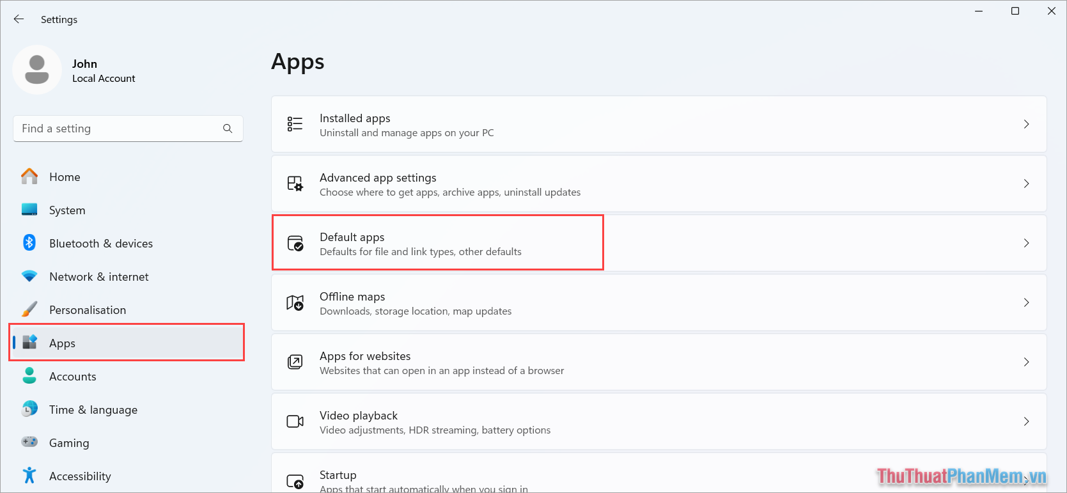Click the Installed apps list icon
Image resolution: width=1067 pixels, height=493 pixels.
pyautogui.click(x=295, y=124)
